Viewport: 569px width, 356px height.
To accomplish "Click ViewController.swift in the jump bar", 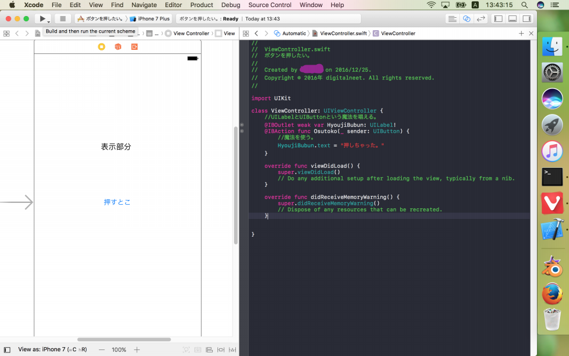I will 340,33.
